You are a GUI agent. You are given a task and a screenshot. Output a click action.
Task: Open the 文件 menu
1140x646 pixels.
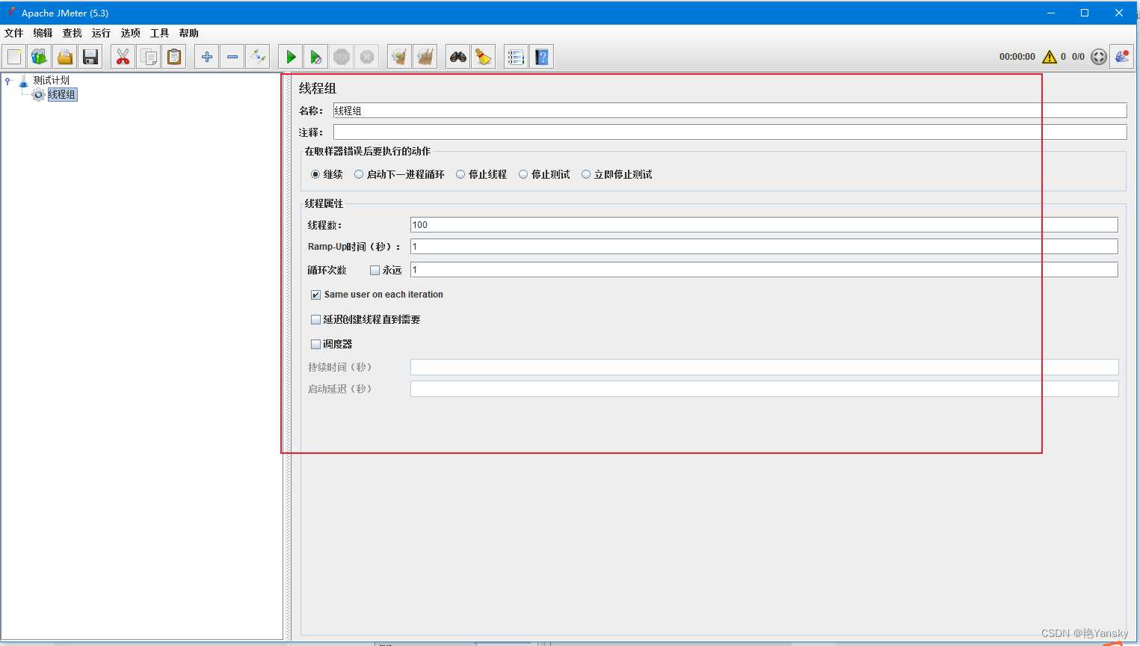(x=14, y=33)
